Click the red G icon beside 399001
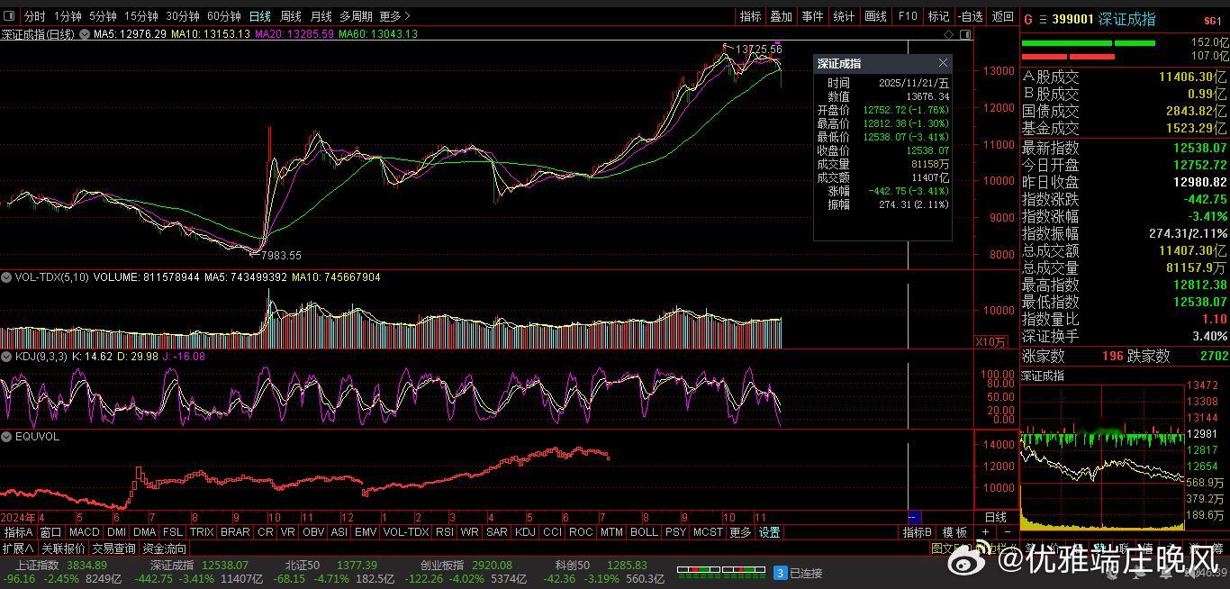 click(x=1028, y=19)
